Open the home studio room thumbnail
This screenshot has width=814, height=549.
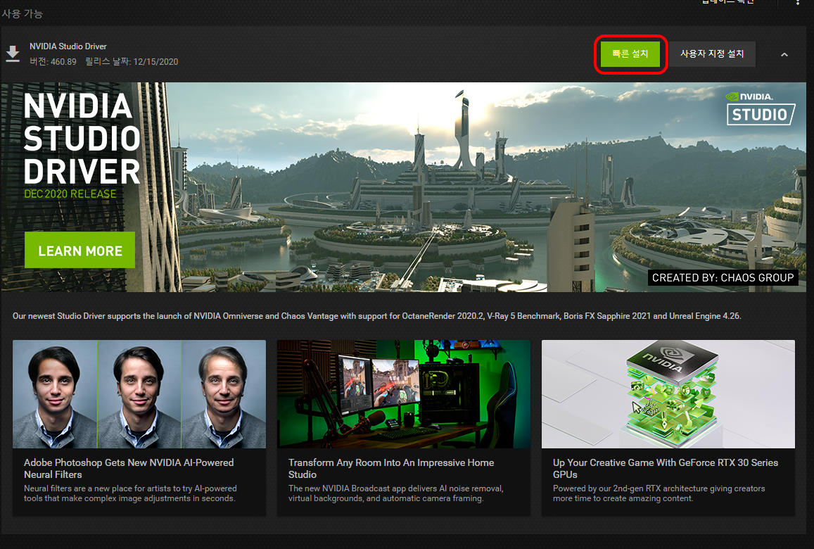[403, 394]
